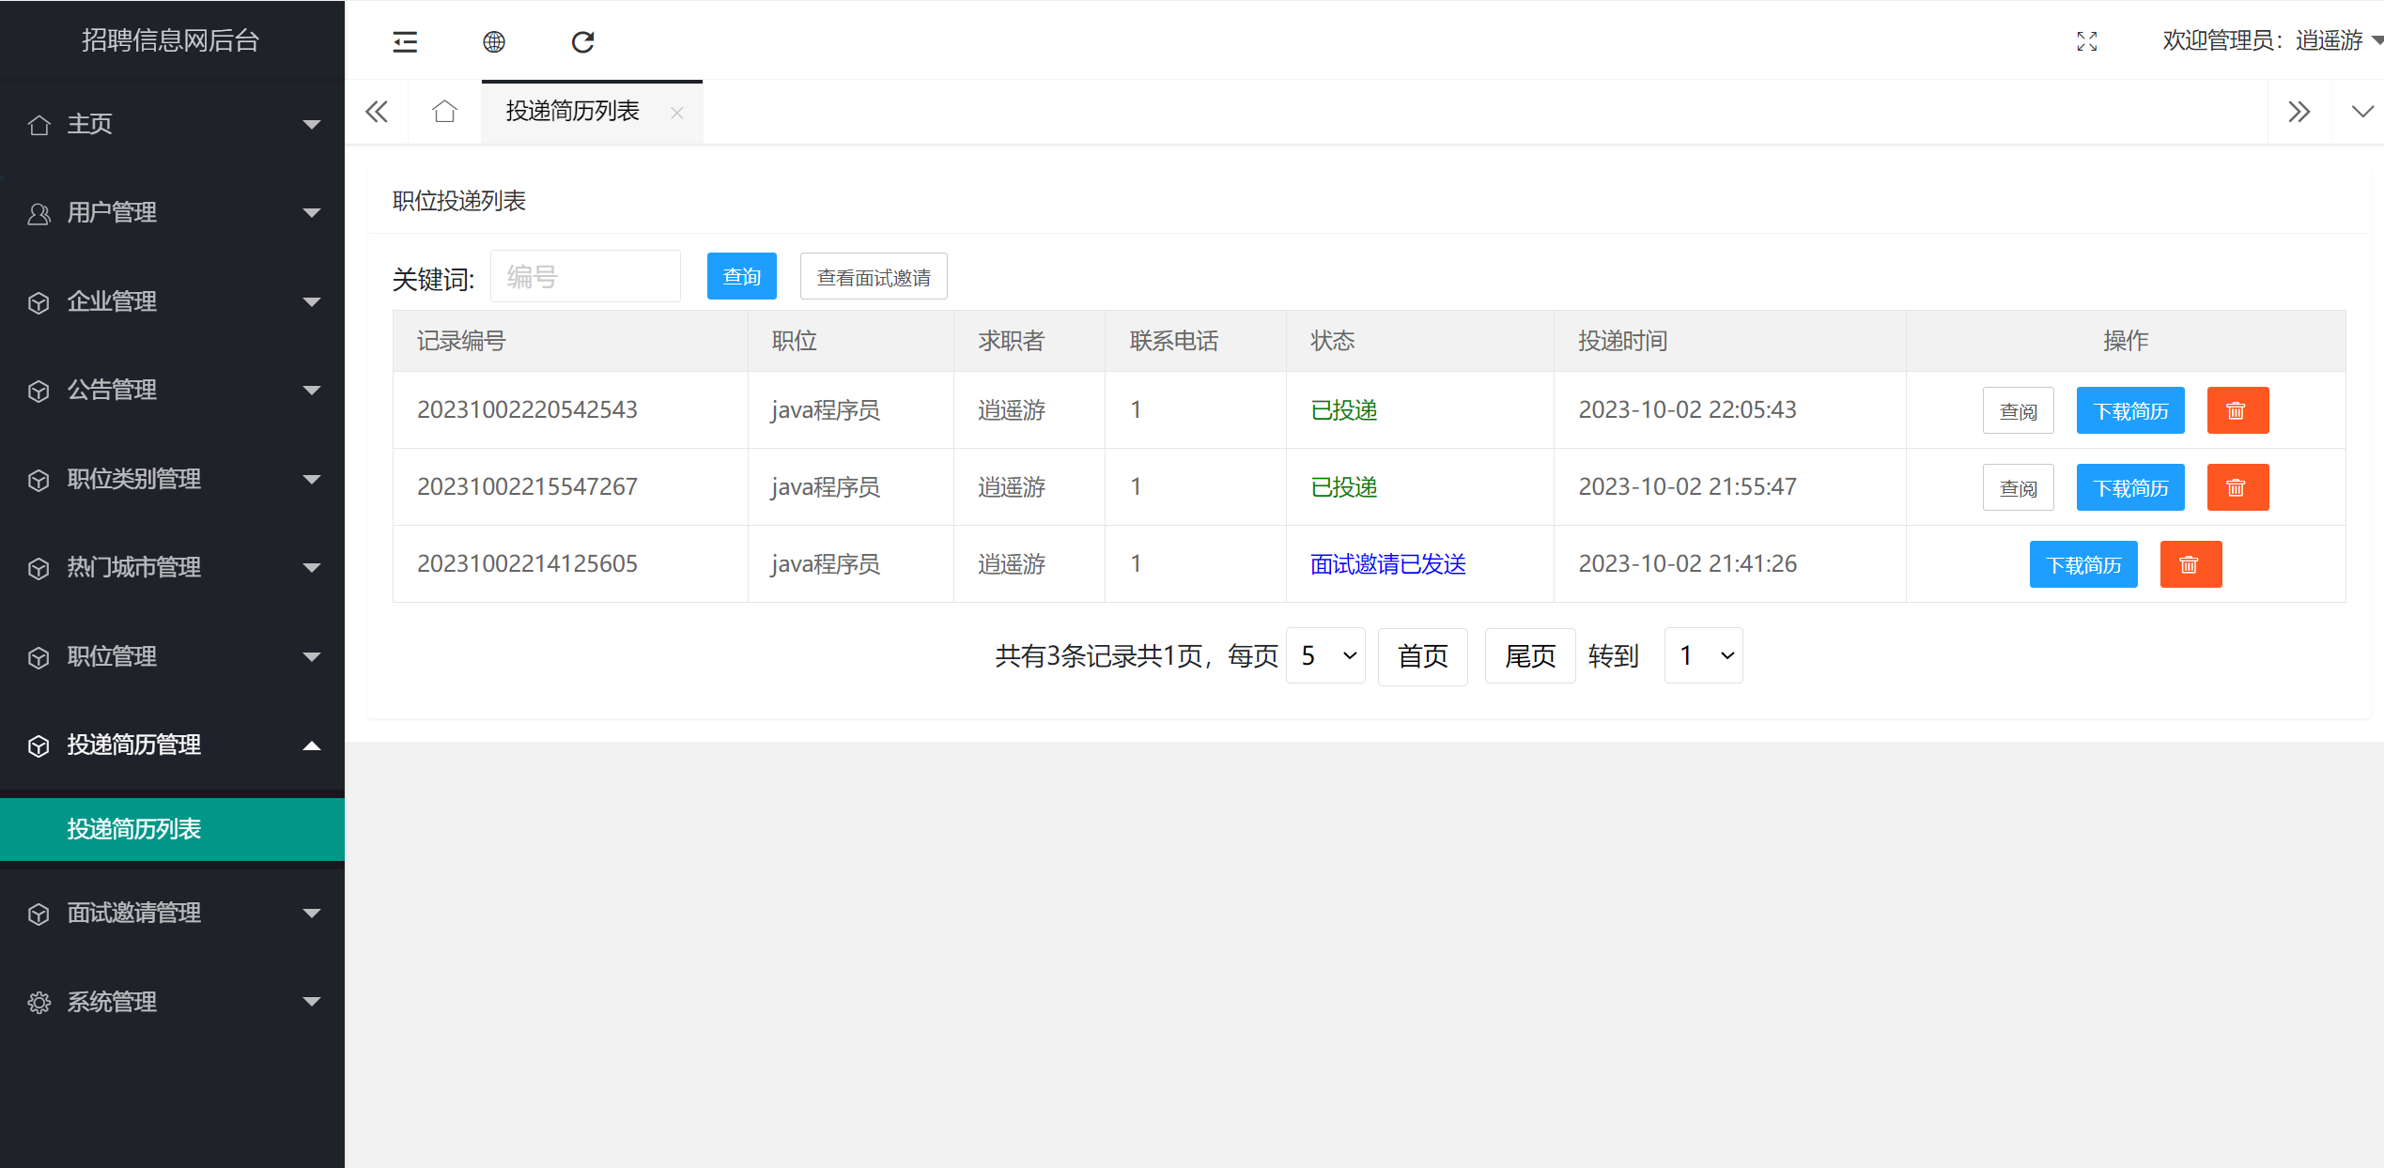
Task: Expand the 企业管理 sidebar section
Action: (x=312, y=301)
